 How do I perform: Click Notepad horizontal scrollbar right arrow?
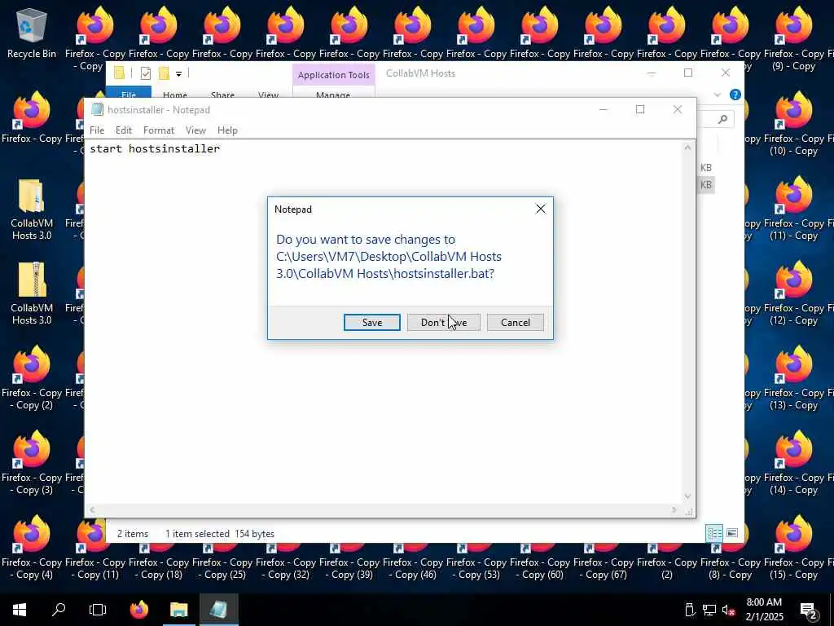click(x=674, y=510)
